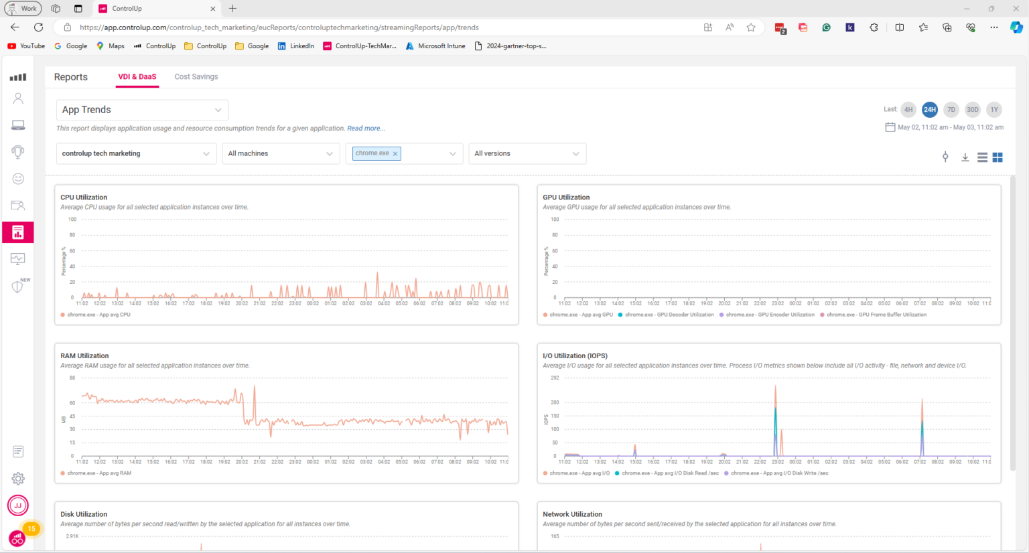
Task: Click the smiley sentiment icon in sidebar
Action: [x=17, y=179]
